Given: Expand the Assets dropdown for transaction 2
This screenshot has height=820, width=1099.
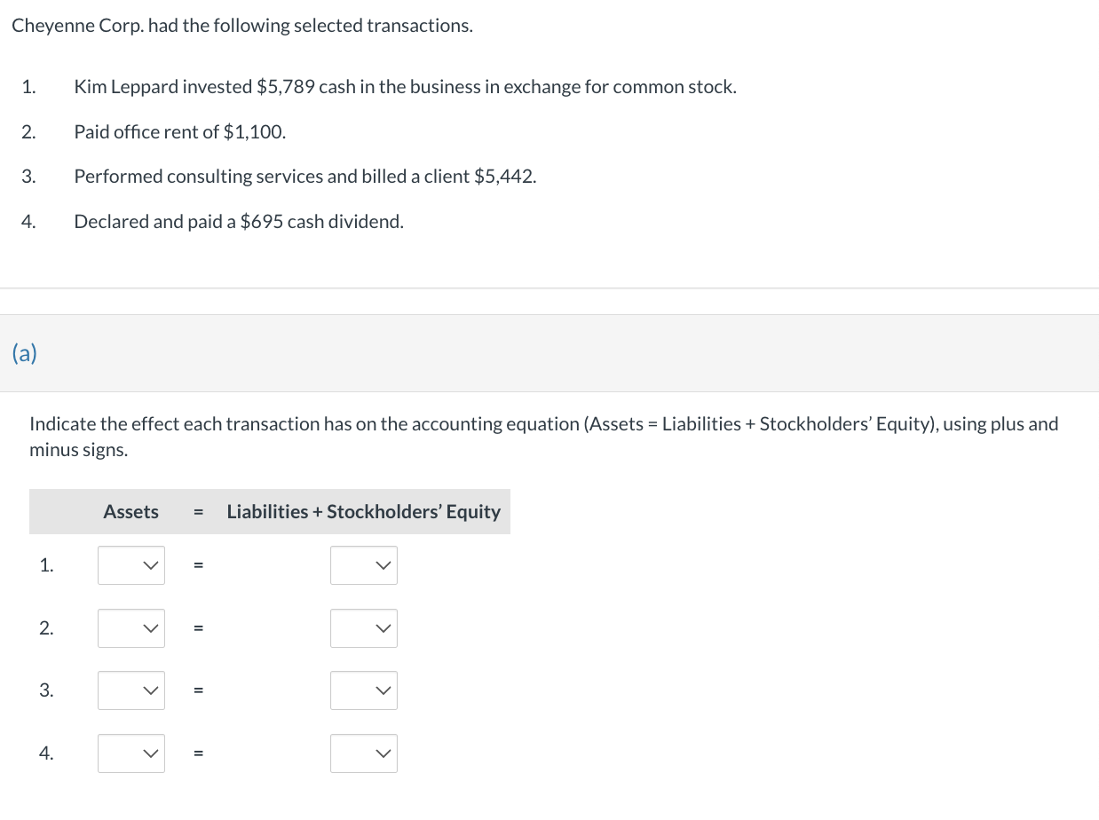Looking at the screenshot, I should (x=131, y=628).
